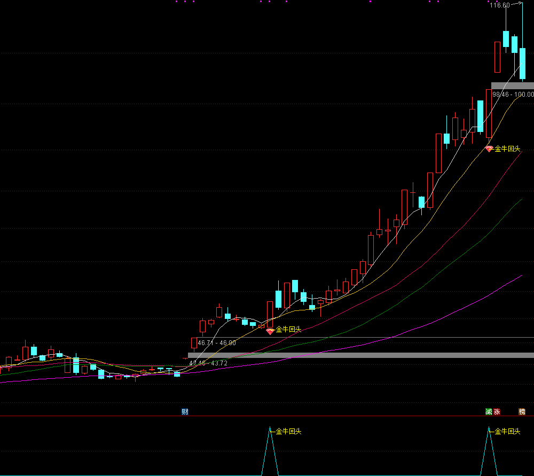Viewport: 534px width, 476px height.
Task: Click the orange 榜 marker icon
Action: point(522,411)
